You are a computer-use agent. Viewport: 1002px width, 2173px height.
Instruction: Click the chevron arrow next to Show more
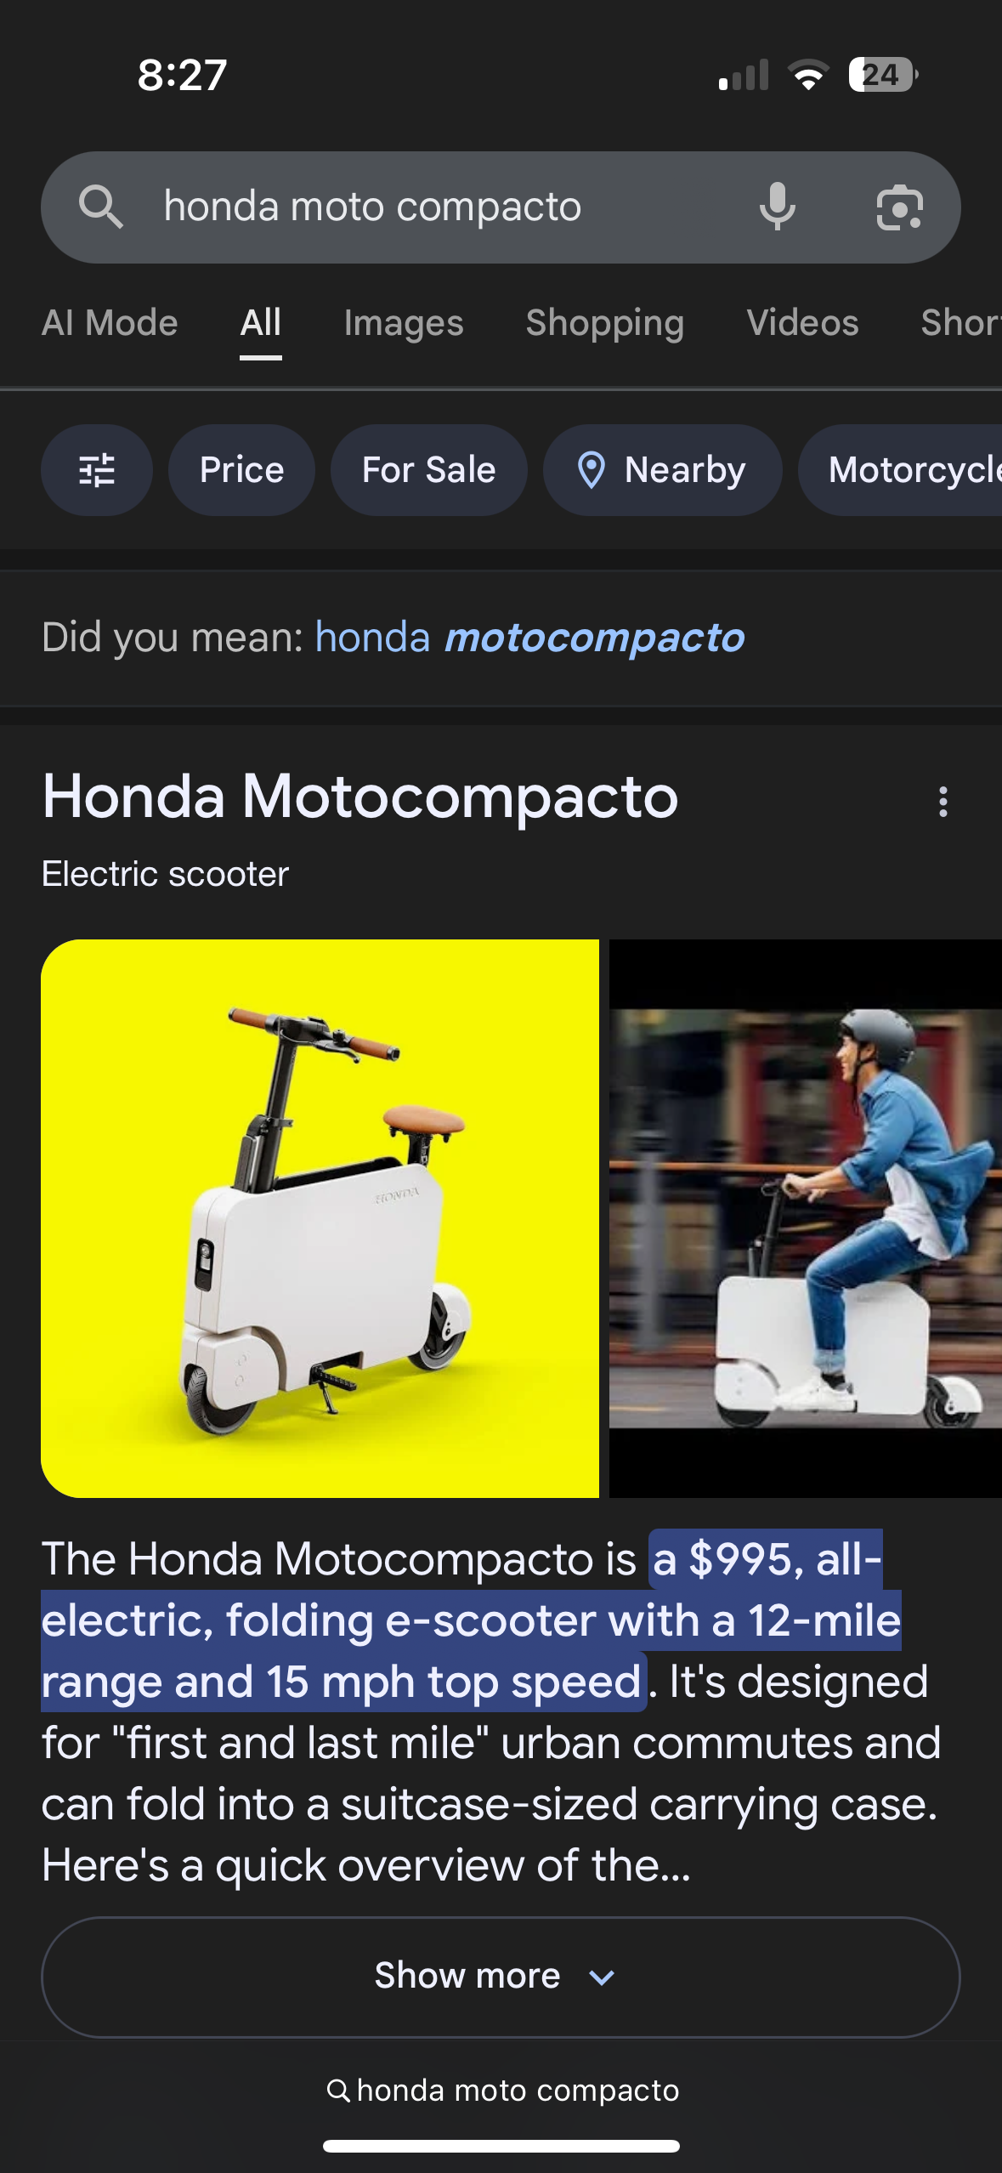click(x=602, y=1977)
